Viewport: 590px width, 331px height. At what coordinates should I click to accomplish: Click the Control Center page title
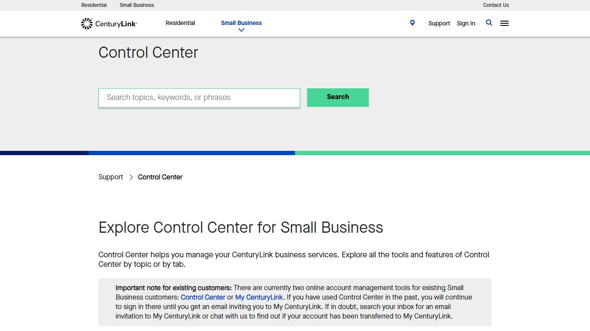(148, 53)
